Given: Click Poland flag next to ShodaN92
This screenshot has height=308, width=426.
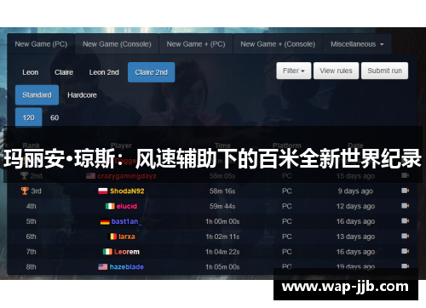Looking at the screenshot, I should (103, 191).
